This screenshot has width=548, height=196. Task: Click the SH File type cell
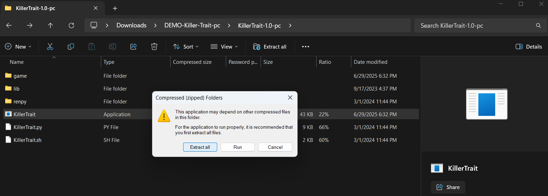click(x=112, y=140)
